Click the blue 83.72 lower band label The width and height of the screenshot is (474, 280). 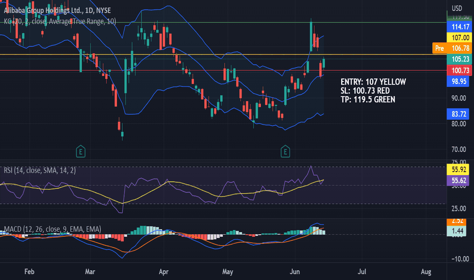pyautogui.click(x=458, y=114)
